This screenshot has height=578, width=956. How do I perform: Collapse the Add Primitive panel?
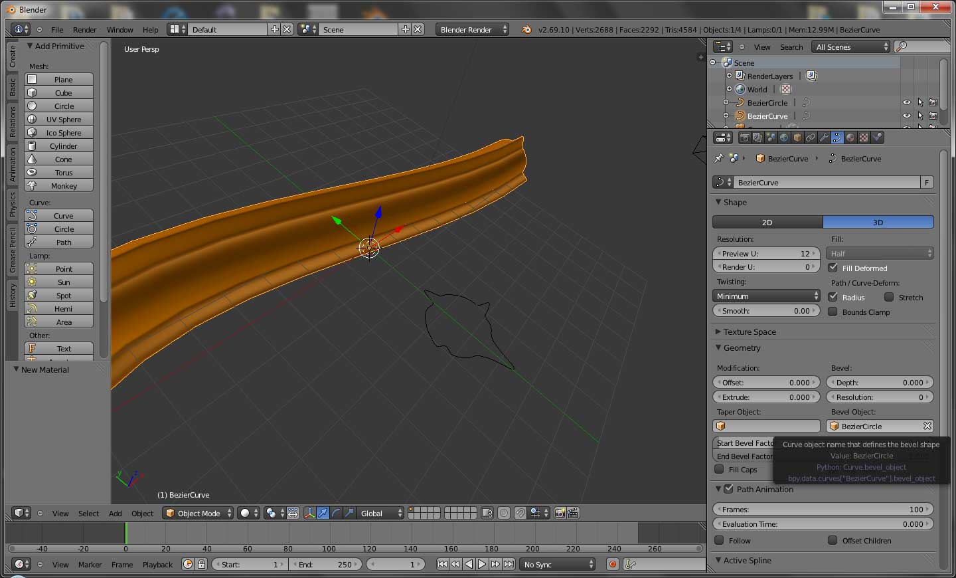pyautogui.click(x=30, y=46)
